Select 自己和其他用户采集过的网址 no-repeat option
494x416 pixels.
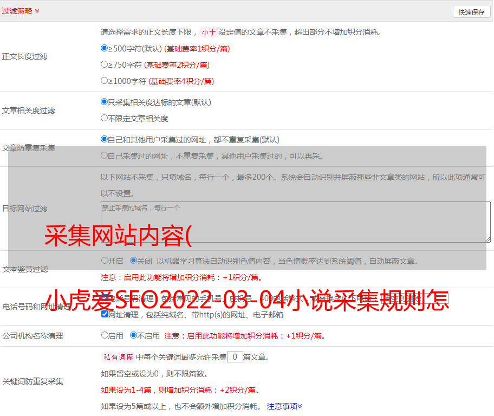pos(104,139)
